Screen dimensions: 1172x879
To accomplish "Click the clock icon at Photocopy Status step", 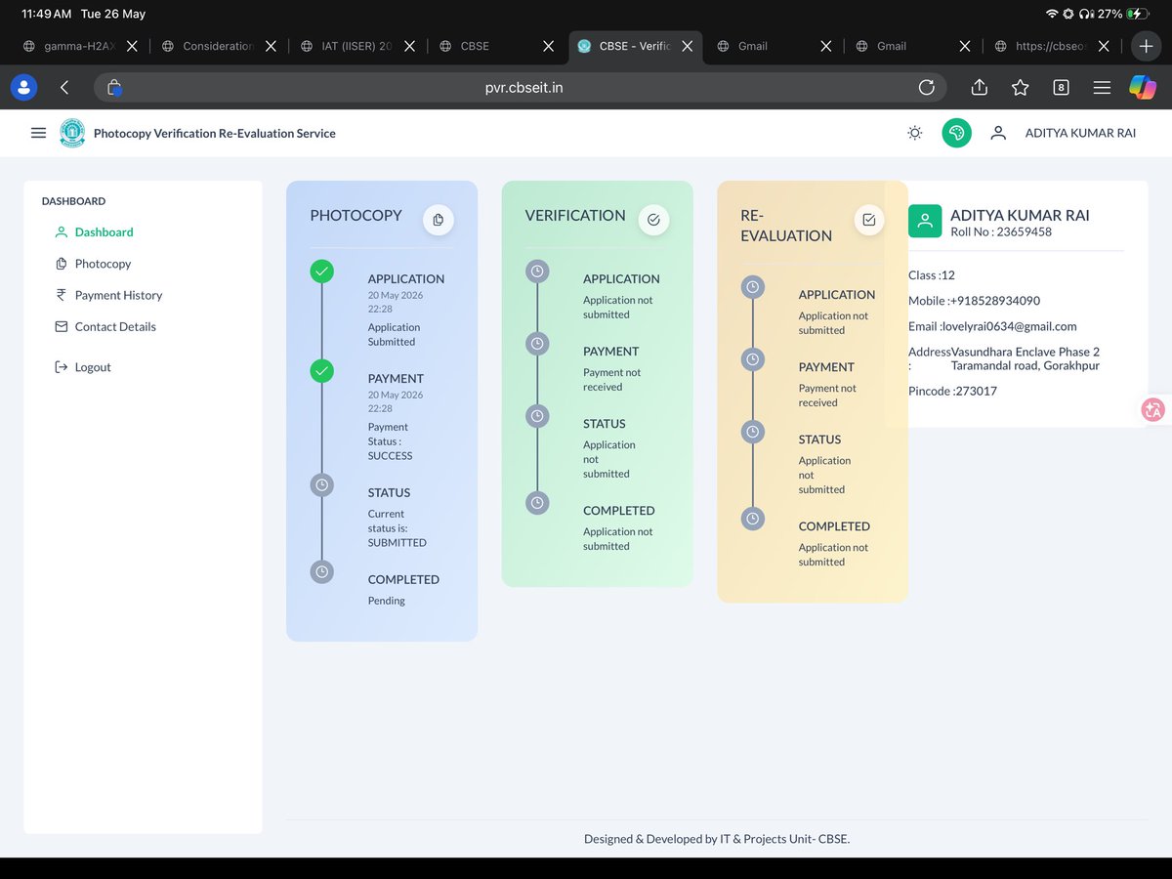I will 321,484.
